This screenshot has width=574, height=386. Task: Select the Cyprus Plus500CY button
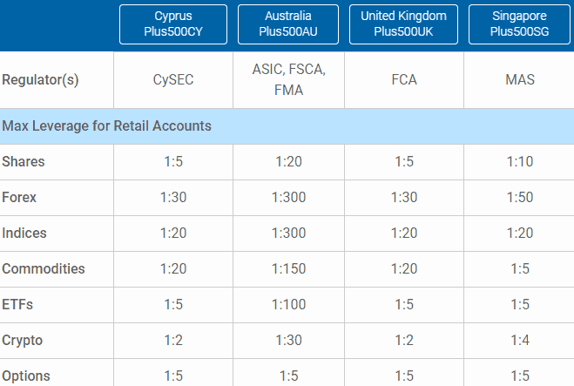pos(173,24)
